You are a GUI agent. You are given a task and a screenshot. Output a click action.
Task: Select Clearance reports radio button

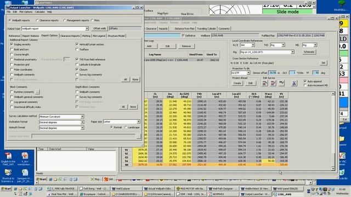coord(37,20)
